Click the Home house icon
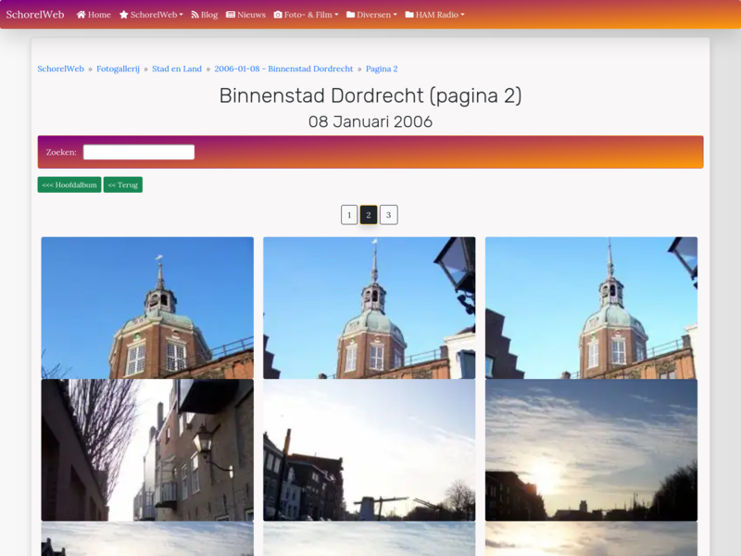This screenshot has width=741, height=556. pyautogui.click(x=81, y=15)
